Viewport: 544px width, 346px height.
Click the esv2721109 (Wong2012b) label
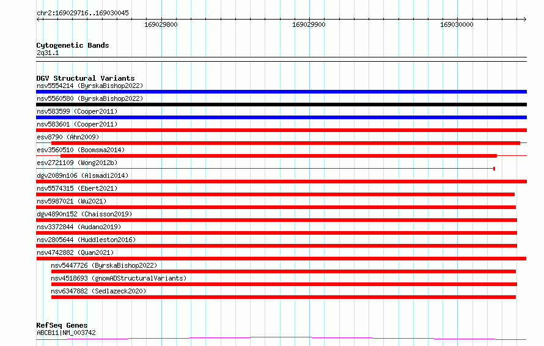coord(77,163)
